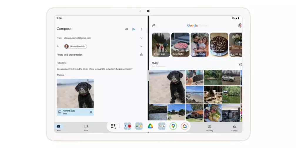
Task: Select the Shirley Franklin recipient chip
Action: [x=76, y=46]
